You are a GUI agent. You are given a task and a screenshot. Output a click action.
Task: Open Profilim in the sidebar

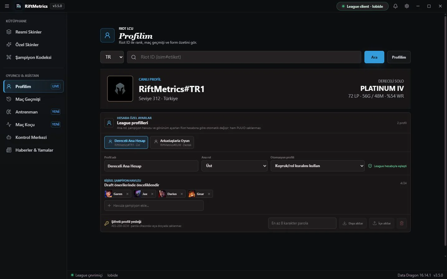tap(34, 86)
